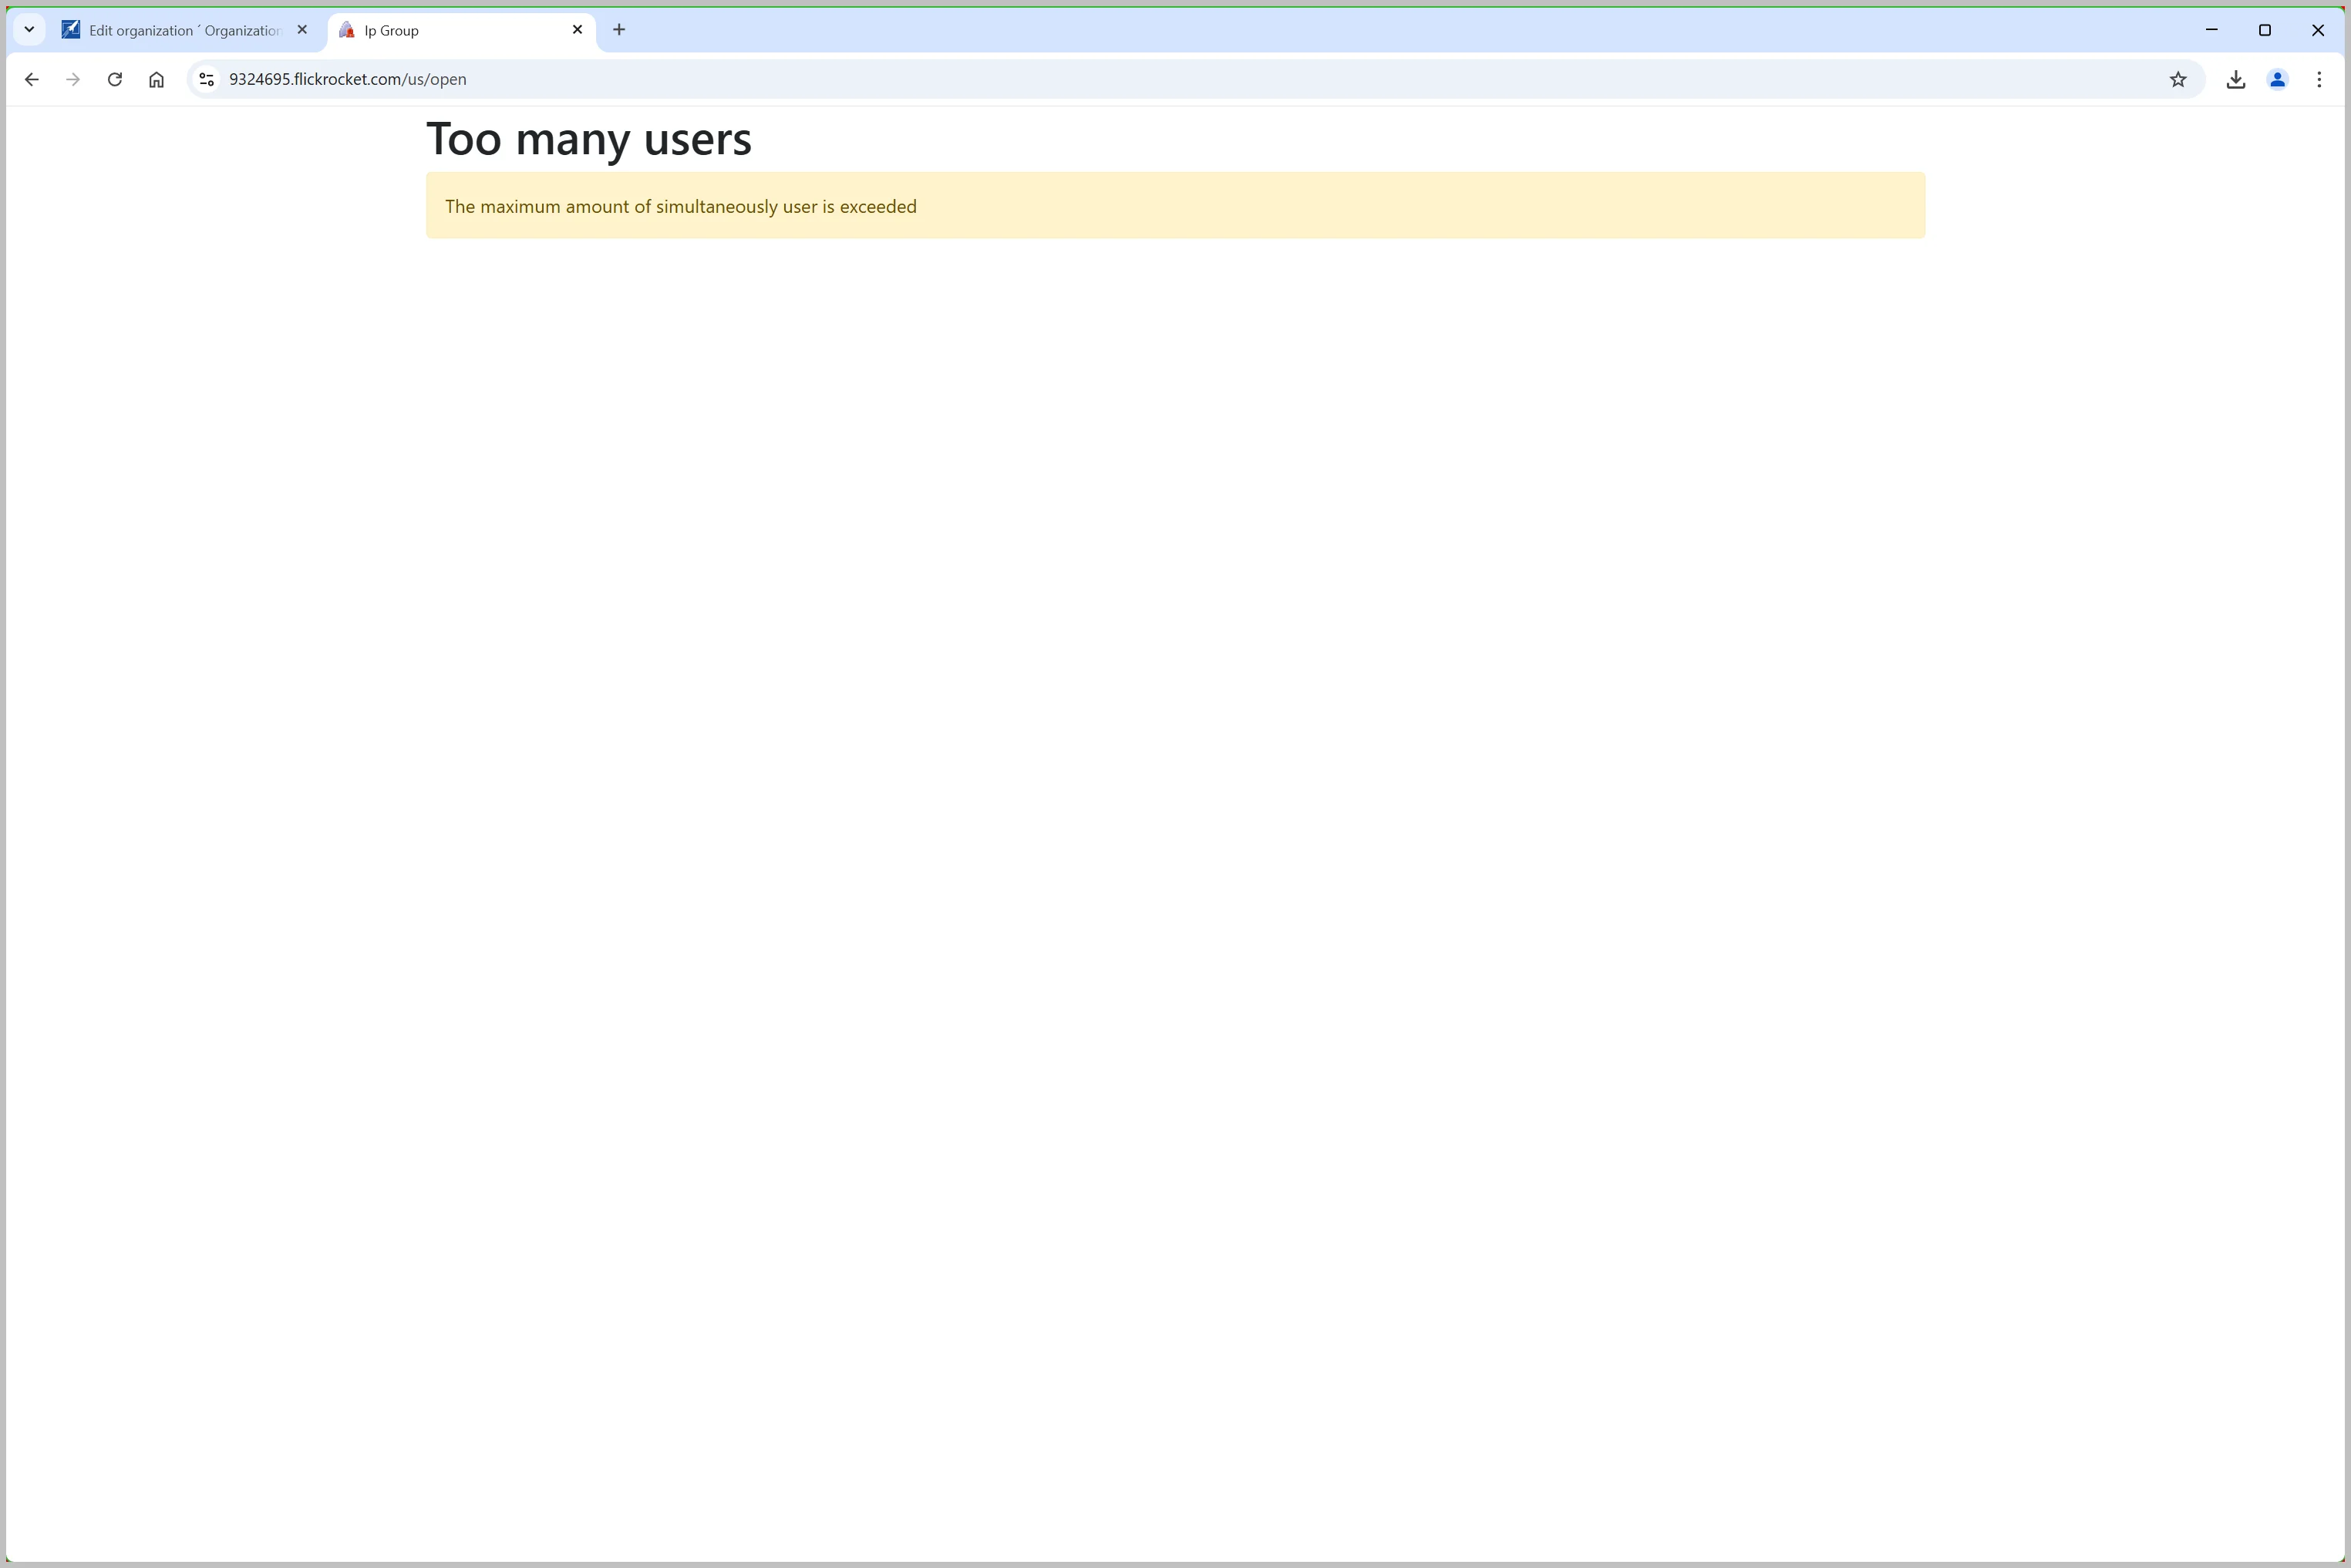Open the user profile menu
Screen dimensions: 2351x1568
2277,80
